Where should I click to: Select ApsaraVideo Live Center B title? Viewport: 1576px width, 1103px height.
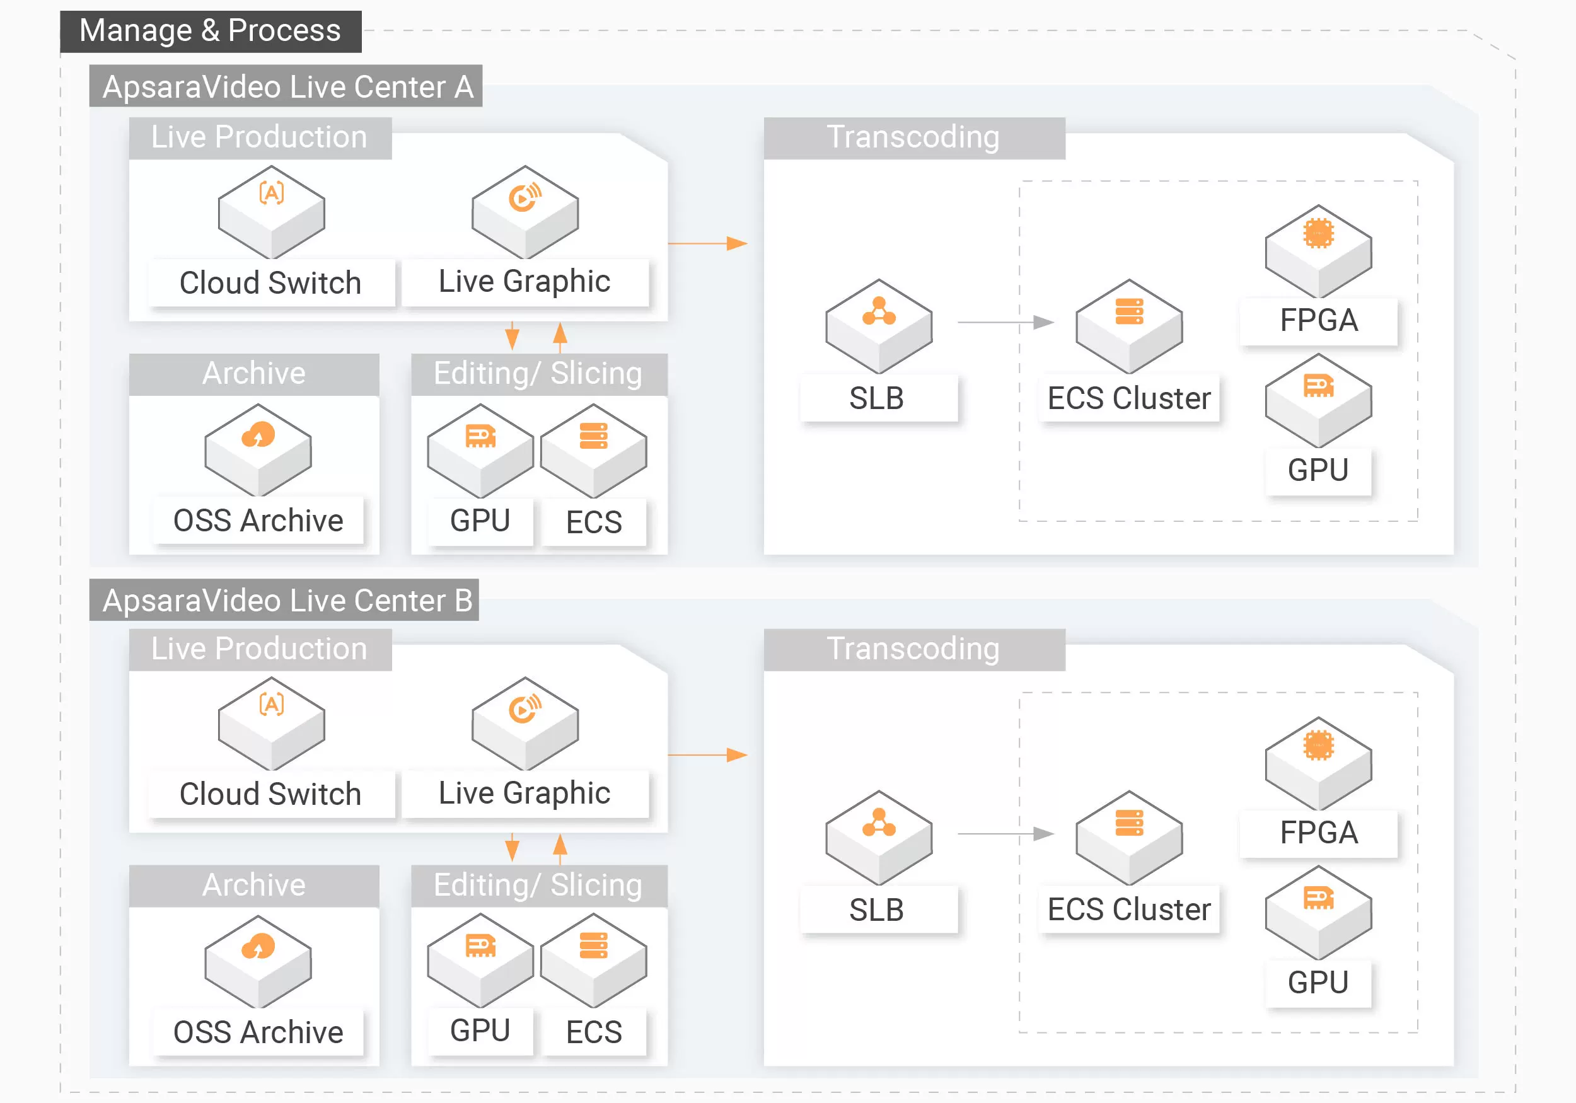[286, 600]
